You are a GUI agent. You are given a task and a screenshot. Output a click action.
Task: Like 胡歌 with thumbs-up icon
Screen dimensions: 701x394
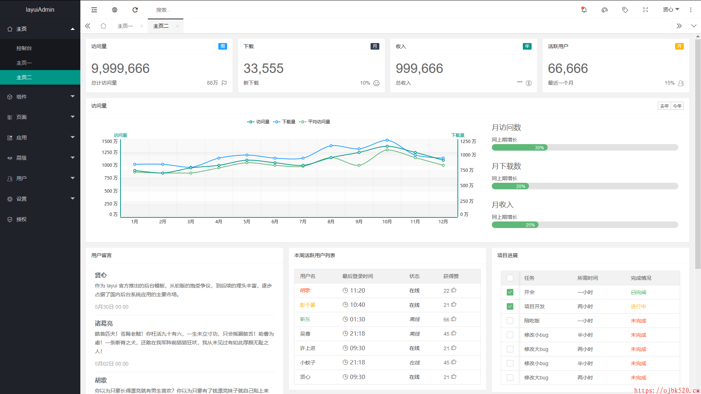[x=454, y=290]
